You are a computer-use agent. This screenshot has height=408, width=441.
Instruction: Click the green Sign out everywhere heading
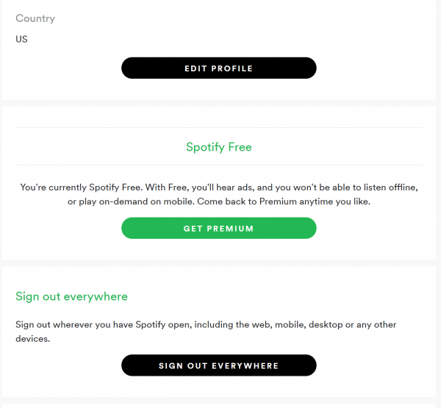(x=71, y=296)
